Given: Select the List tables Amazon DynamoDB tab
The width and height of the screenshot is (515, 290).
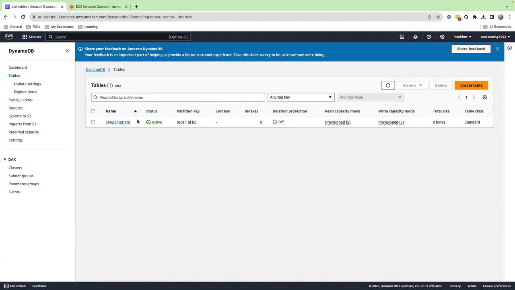Looking at the screenshot, I should click(34, 6).
